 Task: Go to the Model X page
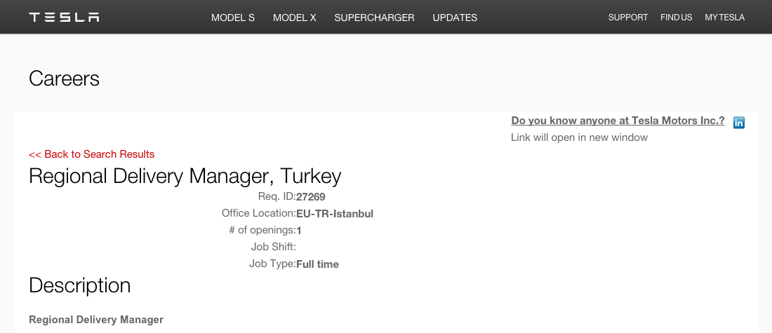pos(294,18)
